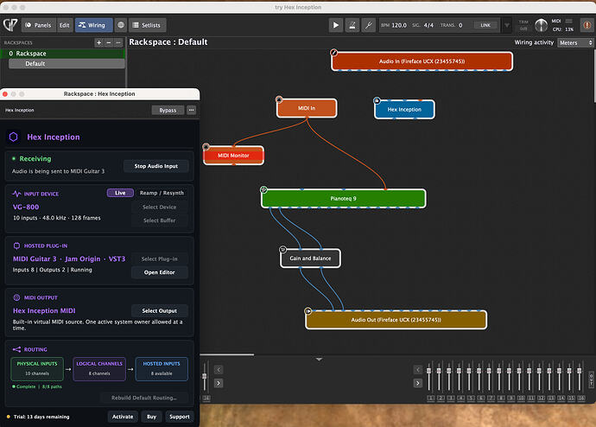Start playback with the play button
596x427 pixels.
[x=336, y=25]
